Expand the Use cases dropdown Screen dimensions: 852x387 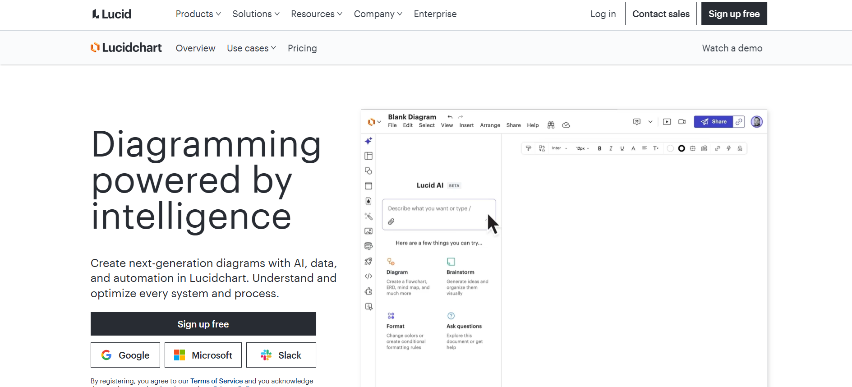(x=251, y=48)
